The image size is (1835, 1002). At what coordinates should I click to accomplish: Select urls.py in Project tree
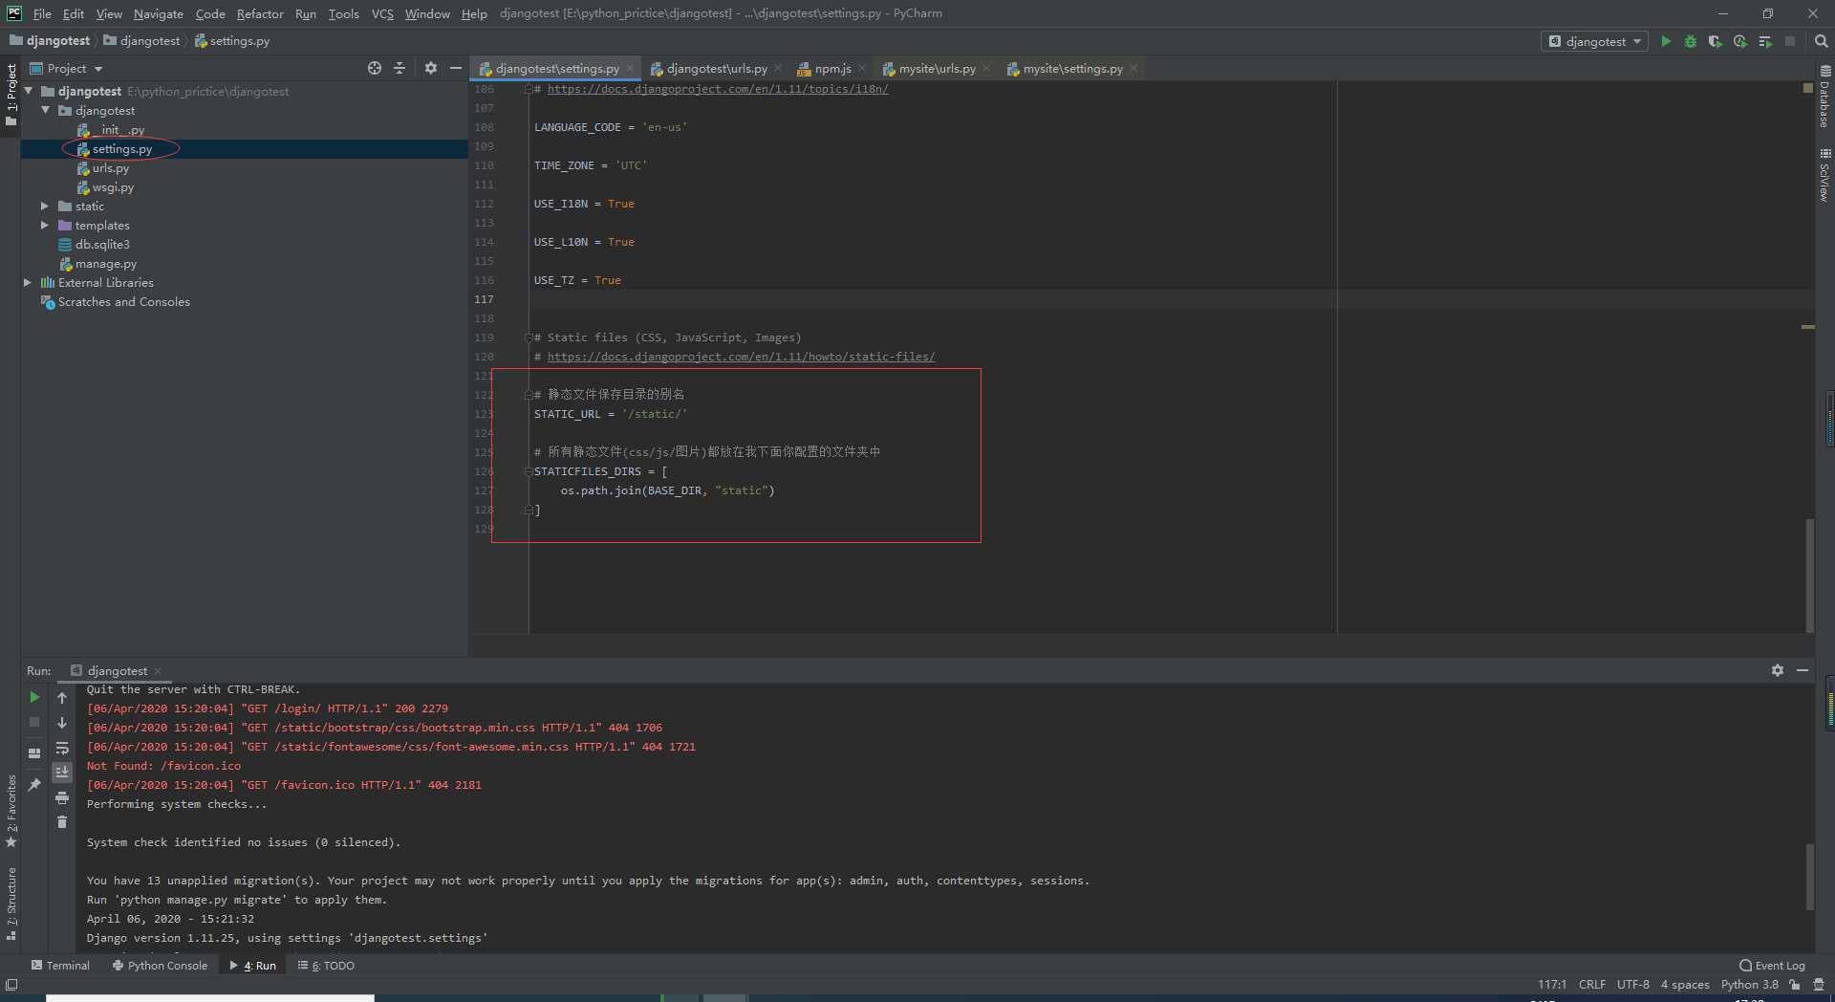click(110, 167)
